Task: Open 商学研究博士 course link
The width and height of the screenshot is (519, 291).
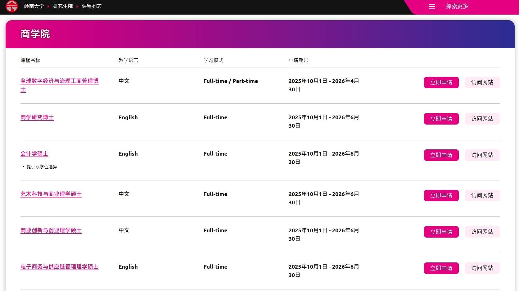Action: (37, 117)
